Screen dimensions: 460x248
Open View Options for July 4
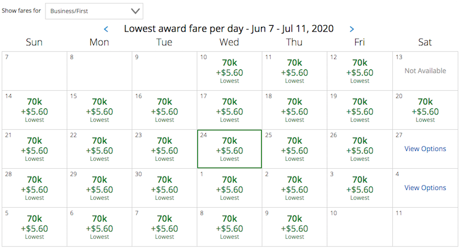425,188
